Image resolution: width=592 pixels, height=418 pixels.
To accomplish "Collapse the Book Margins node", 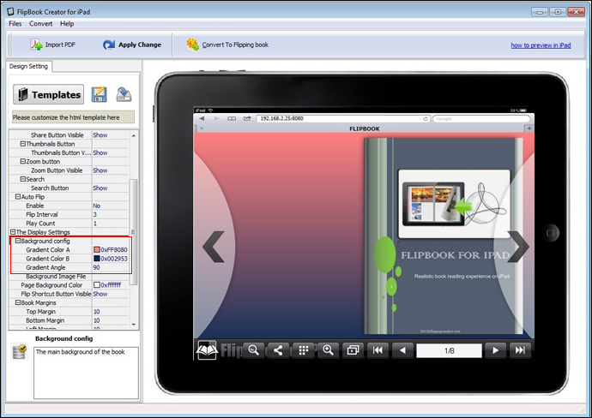I will (x=18, y=302).
